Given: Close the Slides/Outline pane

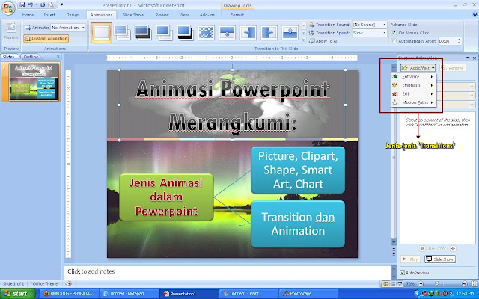Looking at the screenshot, I should click(x=58, y=57).
